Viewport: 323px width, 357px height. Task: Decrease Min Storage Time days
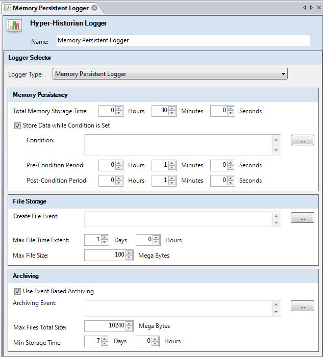105,344
